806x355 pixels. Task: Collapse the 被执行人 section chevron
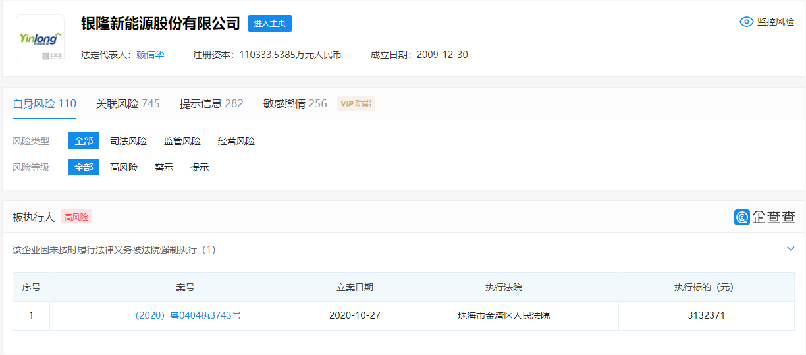pyautogui.click(x=791, y=249)
